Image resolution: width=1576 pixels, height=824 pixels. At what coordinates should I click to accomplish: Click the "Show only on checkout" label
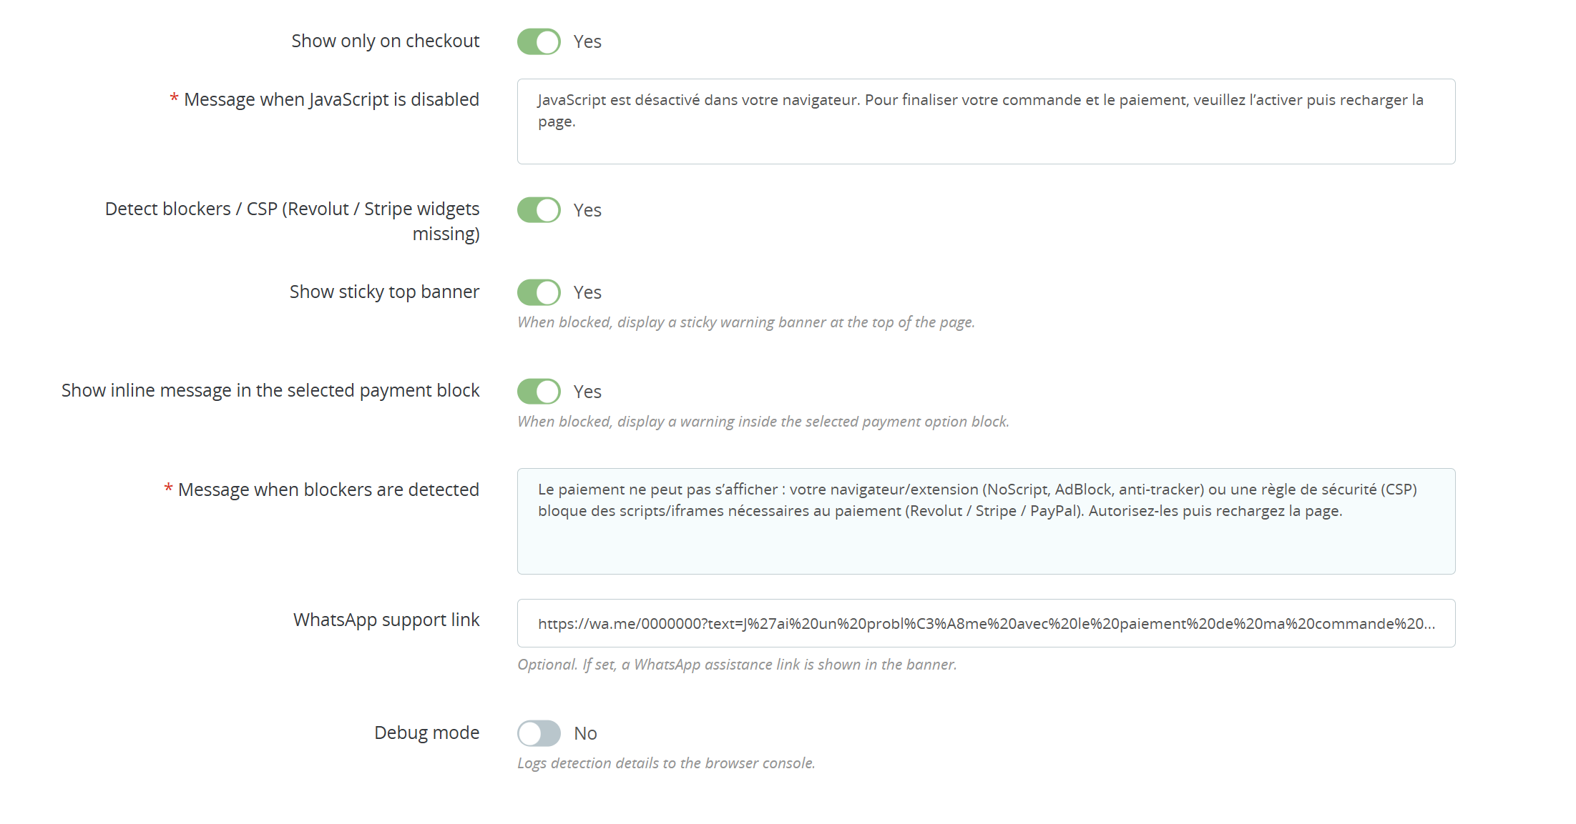[x=385, y=41]
